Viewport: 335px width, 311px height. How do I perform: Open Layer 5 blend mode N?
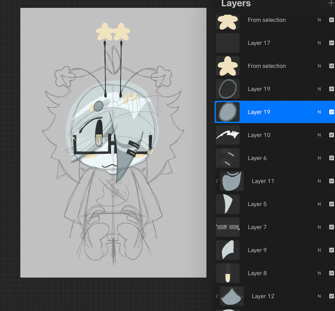click(319, 204)
